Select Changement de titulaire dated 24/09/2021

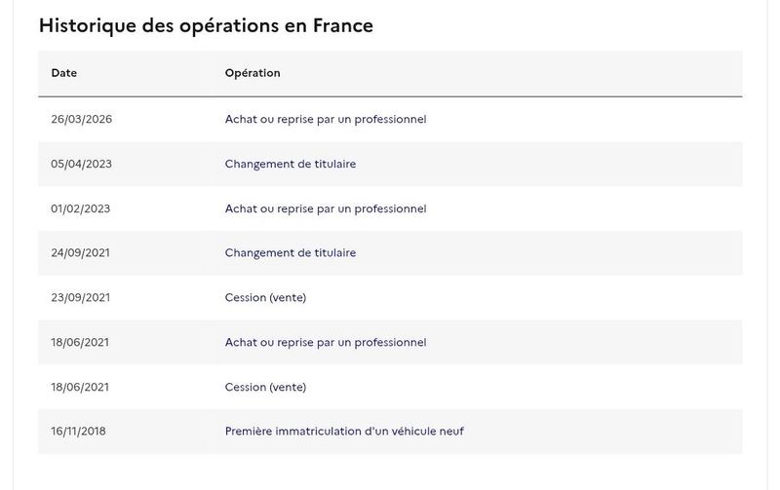coord(290,253)
